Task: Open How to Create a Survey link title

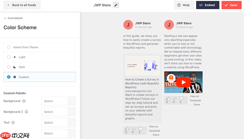Action: [x=142, y=83]
